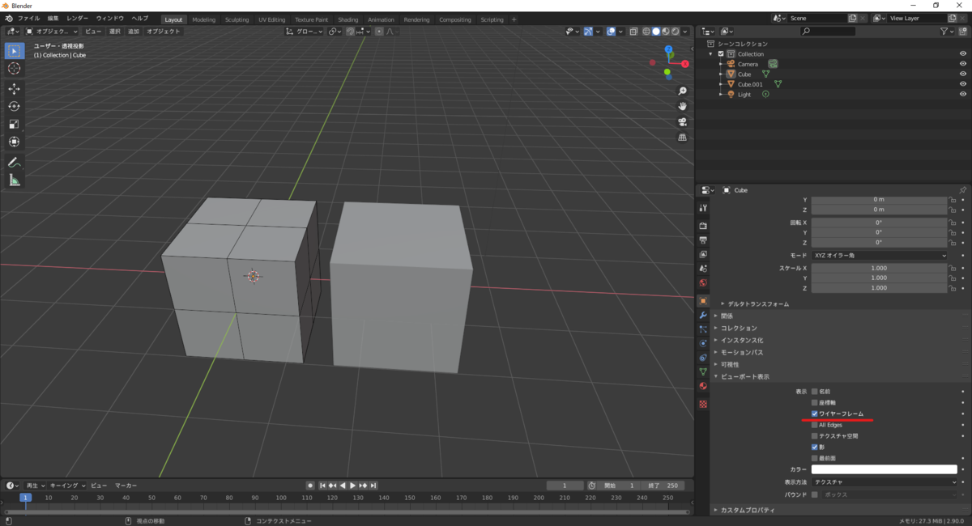Open the レンダー menu
The width and height of the screenshot is (972, 526).
click(78, 19)
